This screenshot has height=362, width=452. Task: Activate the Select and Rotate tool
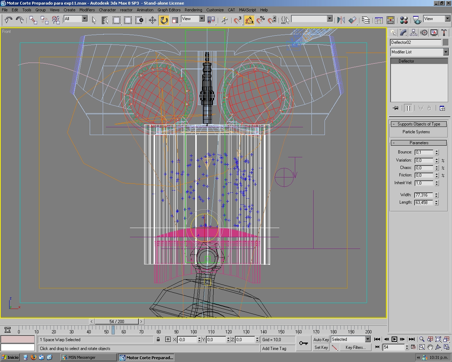pos(164,20)
